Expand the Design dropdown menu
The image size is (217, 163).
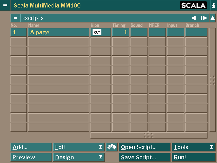click(79, 158)
